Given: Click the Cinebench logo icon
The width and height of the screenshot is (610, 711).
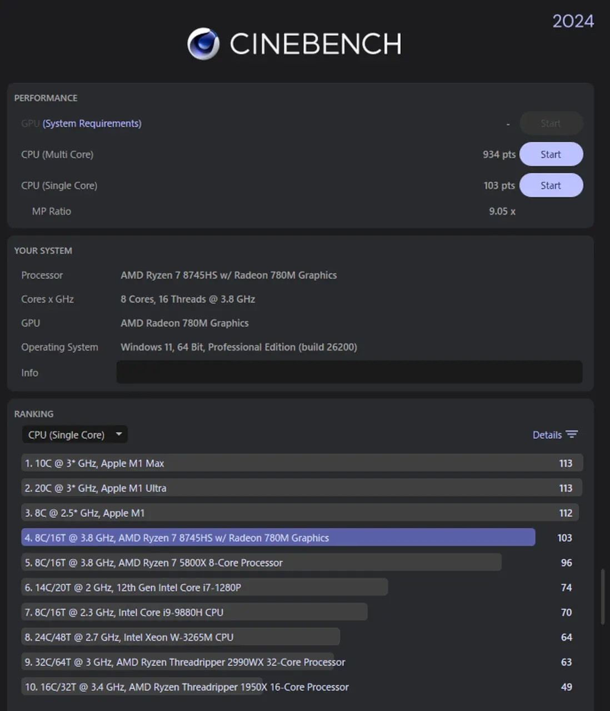Looking at the screenshot, I should pyautogui.click(x=204, y=43).
